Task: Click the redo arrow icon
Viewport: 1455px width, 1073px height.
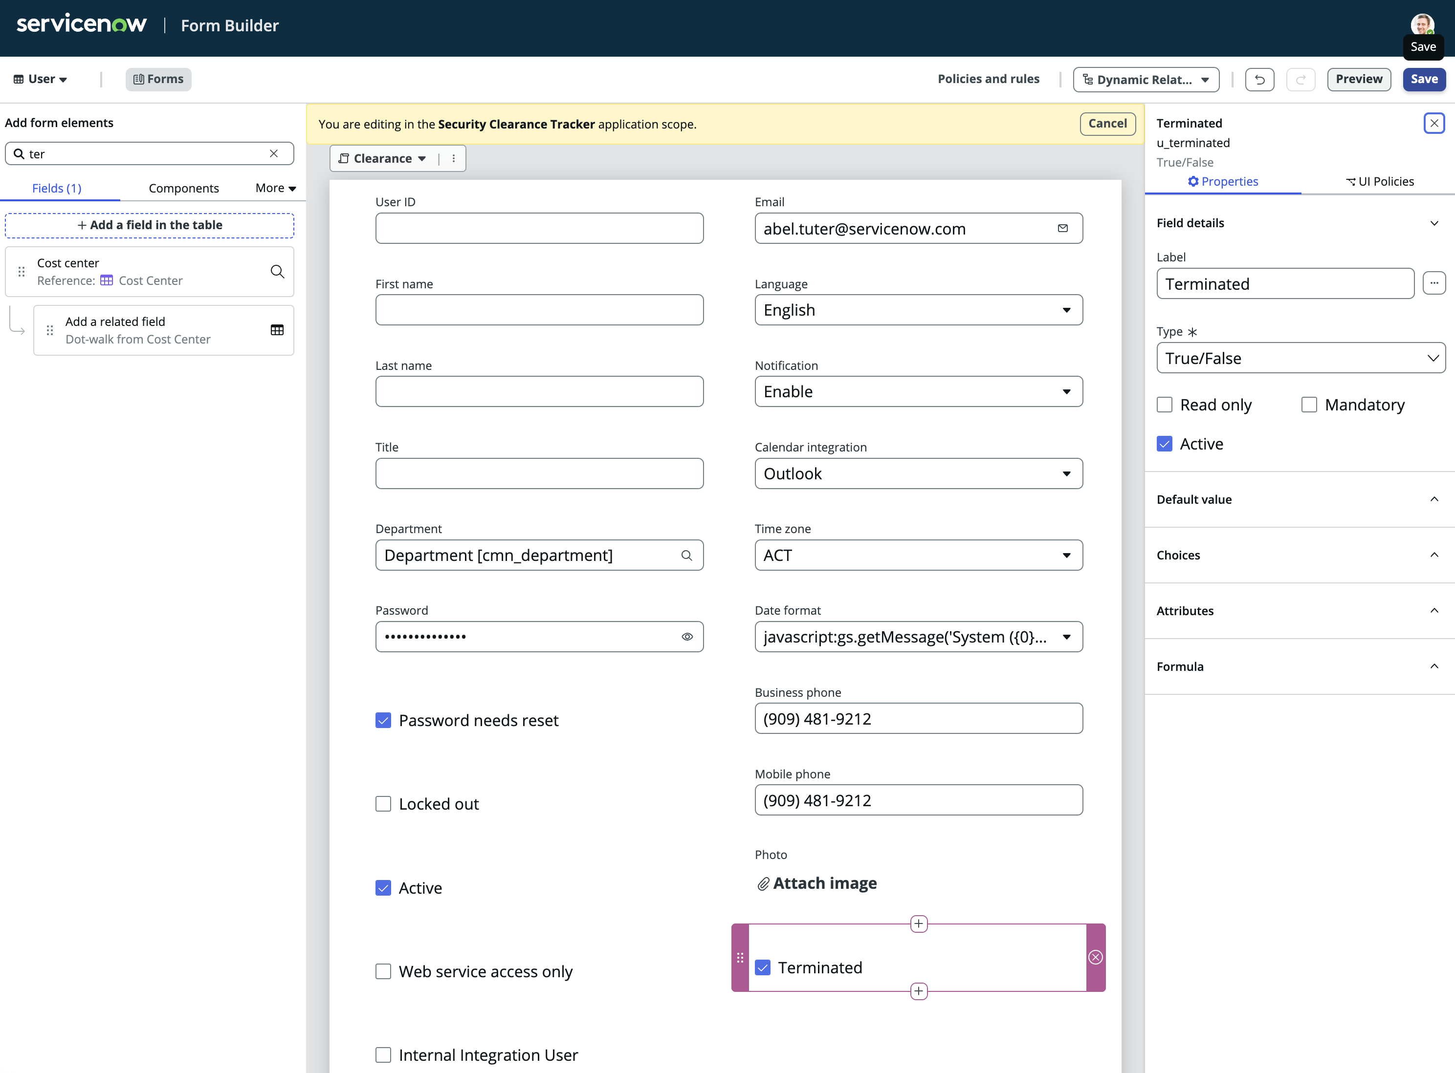Action: 1301,79
